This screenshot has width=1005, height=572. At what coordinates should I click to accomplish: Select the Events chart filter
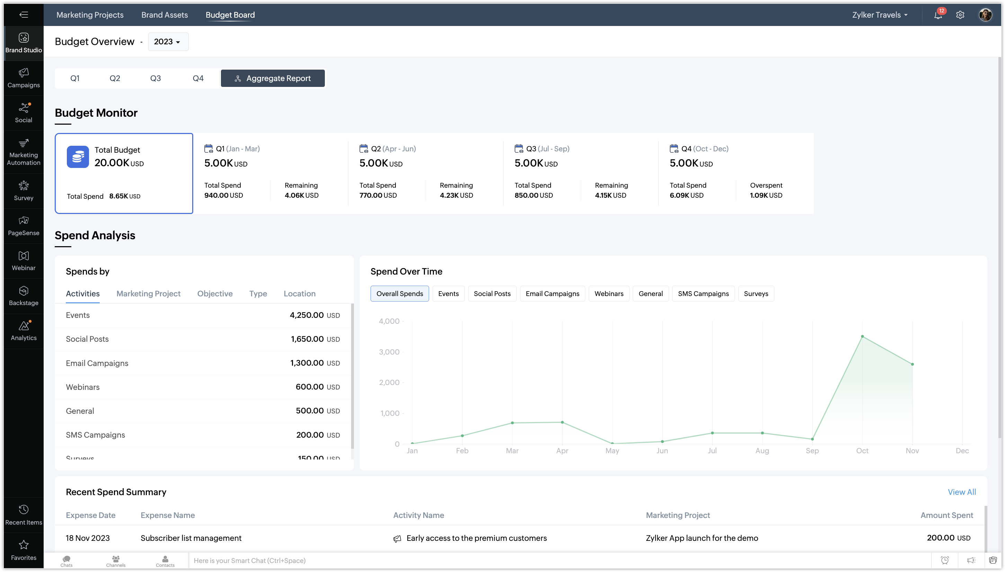coord(448,294)
